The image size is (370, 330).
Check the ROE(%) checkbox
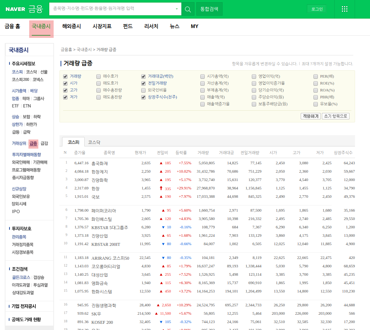point(316,83)
